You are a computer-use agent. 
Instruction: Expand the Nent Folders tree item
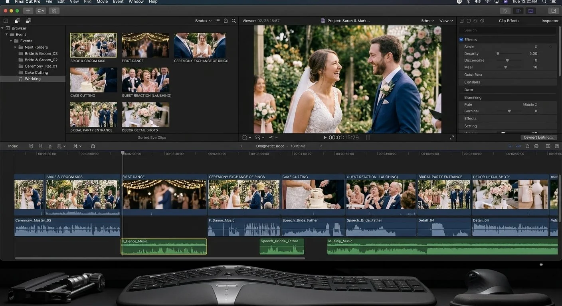pos(16,47)
